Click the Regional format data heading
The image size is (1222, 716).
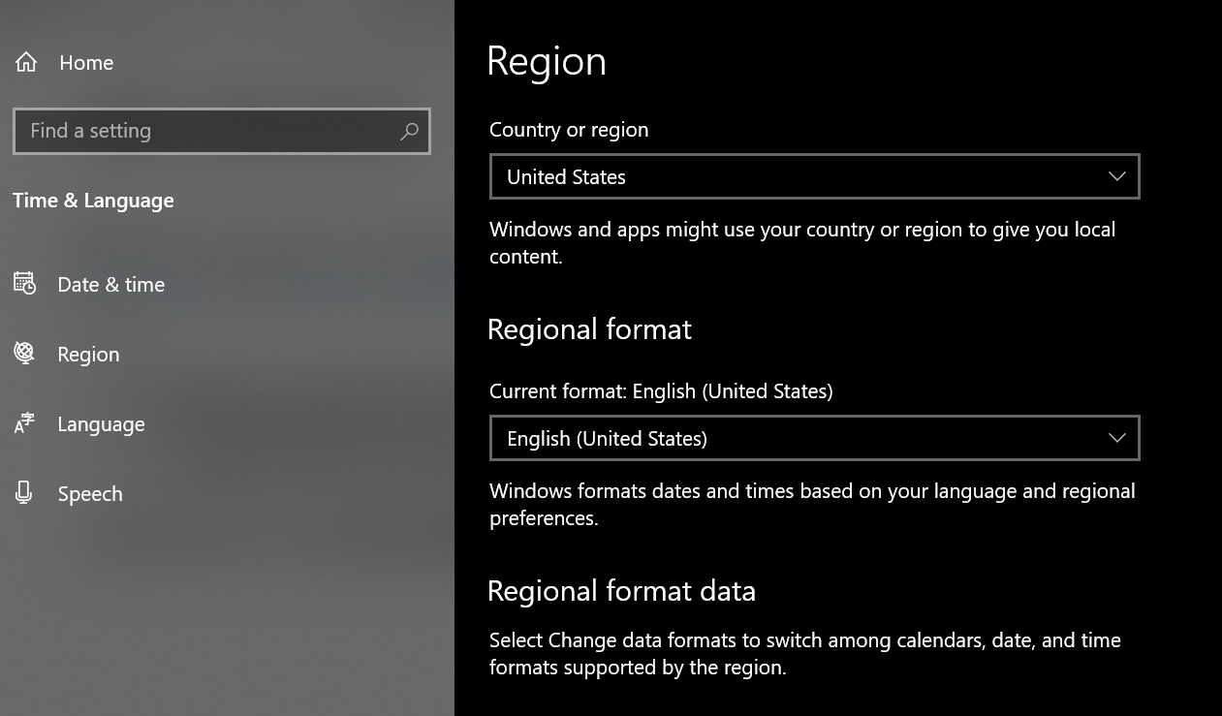point(621,591)
